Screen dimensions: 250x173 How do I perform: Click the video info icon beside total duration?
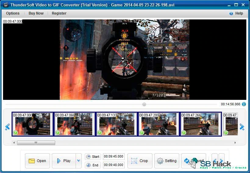[x=244, y=104]
